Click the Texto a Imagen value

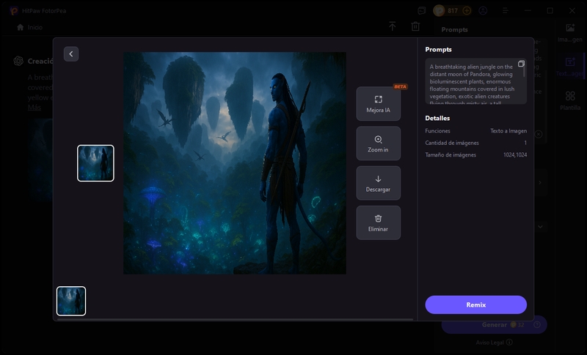(x=508, y=131)
